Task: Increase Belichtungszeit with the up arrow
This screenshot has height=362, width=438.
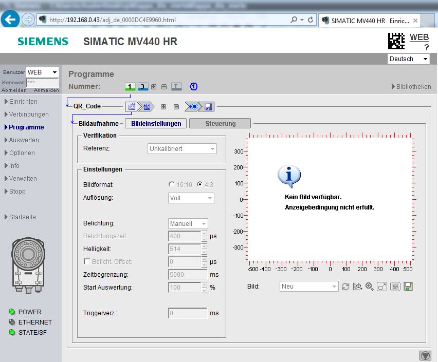Action: [x=204, y=234]
